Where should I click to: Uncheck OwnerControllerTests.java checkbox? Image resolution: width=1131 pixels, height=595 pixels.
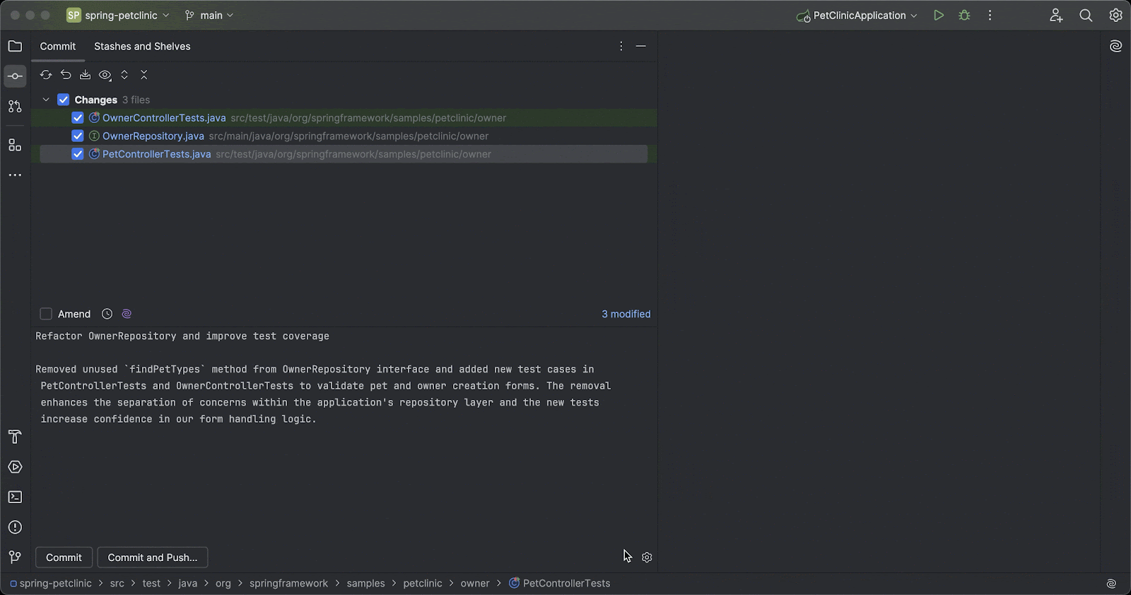click(78, 118)
